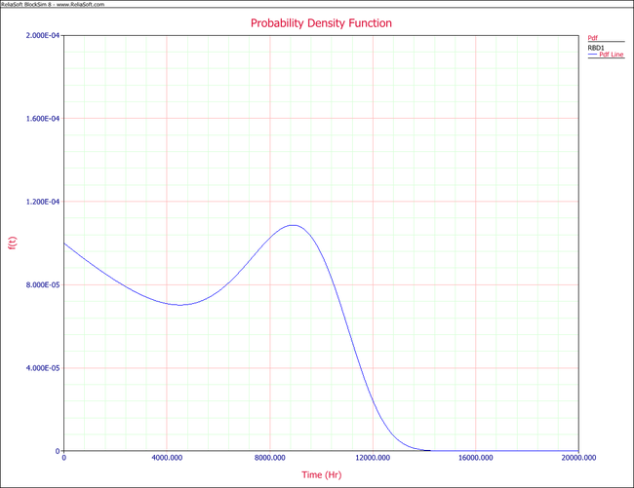
Task: Select the RBD1 legend entry
Action: 596,46
